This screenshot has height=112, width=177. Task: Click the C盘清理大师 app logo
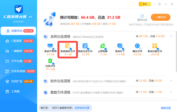[19, 9]
